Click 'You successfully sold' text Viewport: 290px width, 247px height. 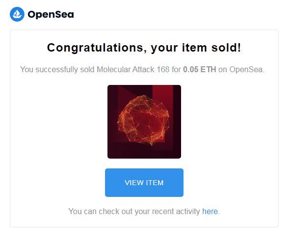(57, 70)
